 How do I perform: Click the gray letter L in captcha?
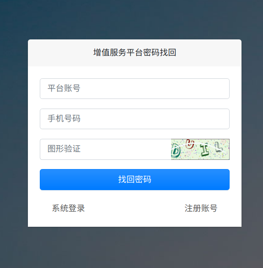pyautogui.click(x=219, y=147)
